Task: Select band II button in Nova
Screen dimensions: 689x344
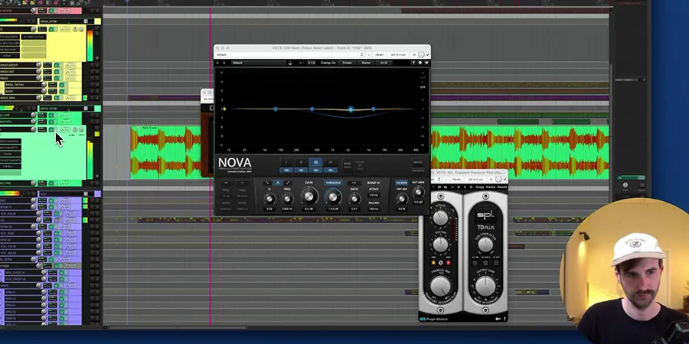Action: pos(301,162)
